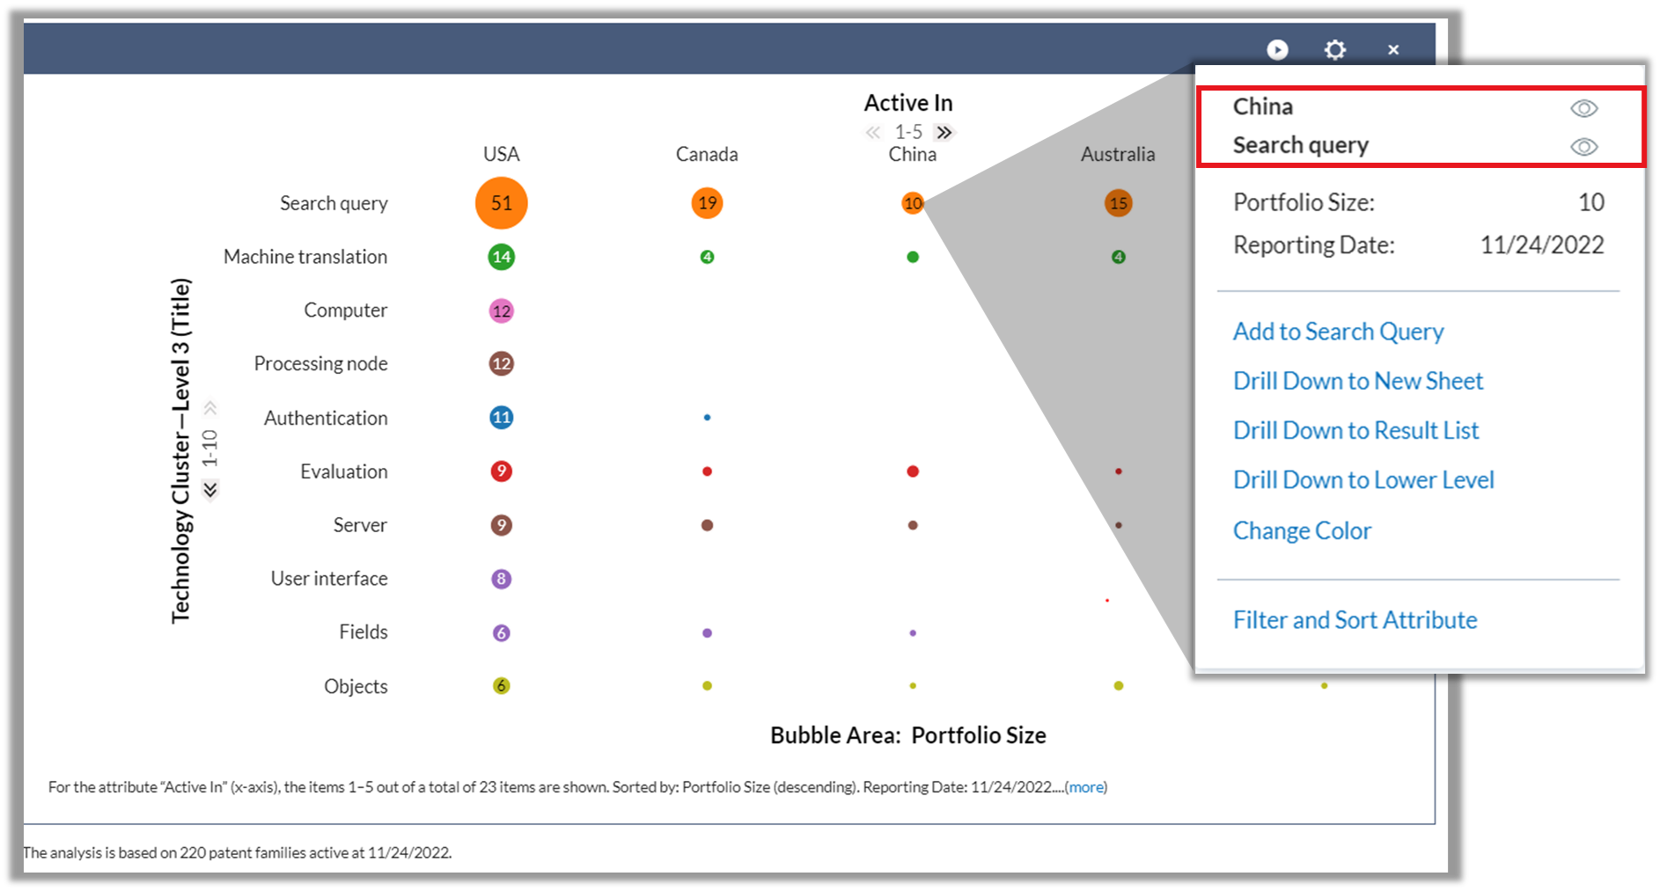Choose Add to Search Query

(1338, 332)
